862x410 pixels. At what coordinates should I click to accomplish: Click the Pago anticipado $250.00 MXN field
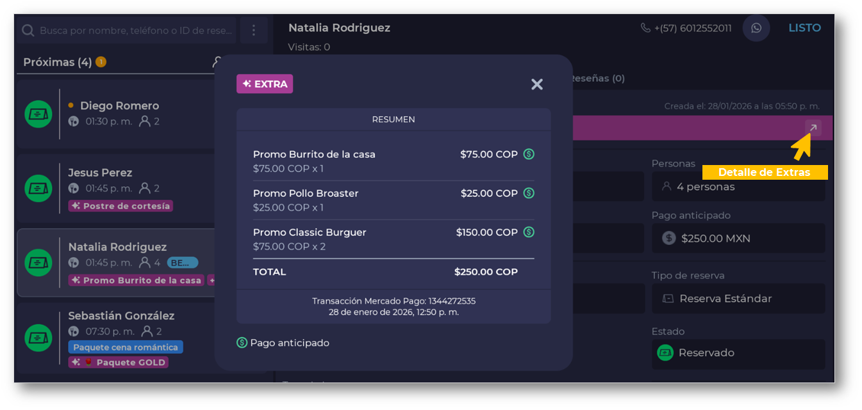coord(738,239)
